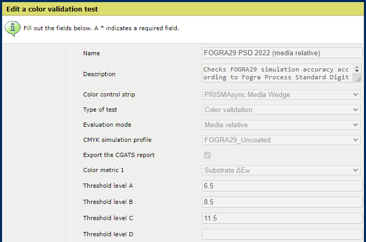The width and height of the screenshot is (366, 242).
Task: Click into the Description text area
Action: [278, 74]
